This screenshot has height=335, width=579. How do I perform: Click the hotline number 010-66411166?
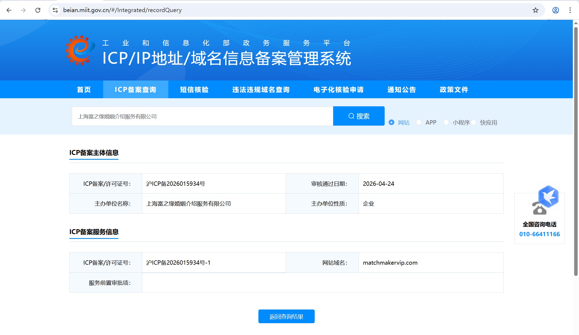[x=539, y=234]
